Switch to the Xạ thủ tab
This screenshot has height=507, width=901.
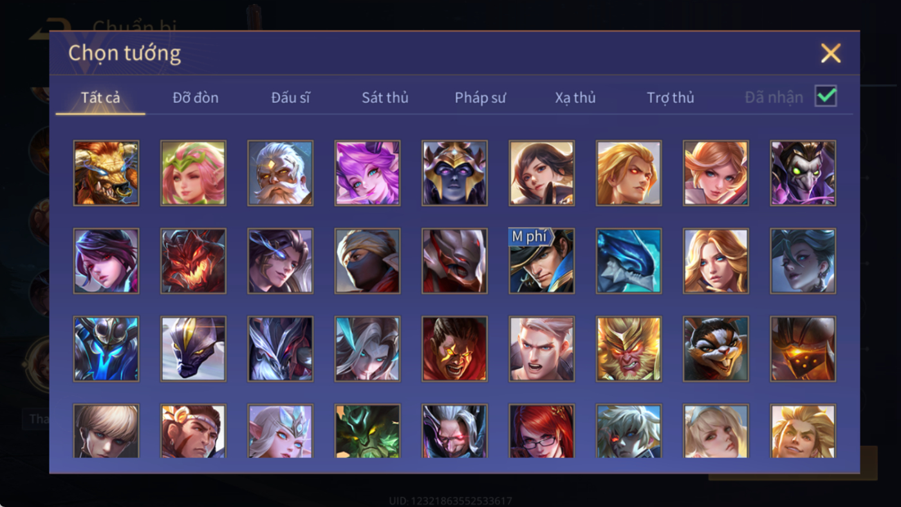(575, 97)
